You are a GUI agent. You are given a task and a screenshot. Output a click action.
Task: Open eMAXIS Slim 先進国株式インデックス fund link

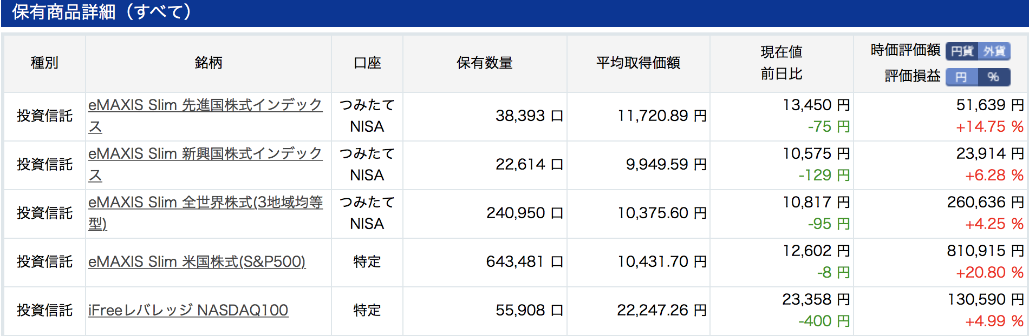pyautogui.click(x=205, y=116)
